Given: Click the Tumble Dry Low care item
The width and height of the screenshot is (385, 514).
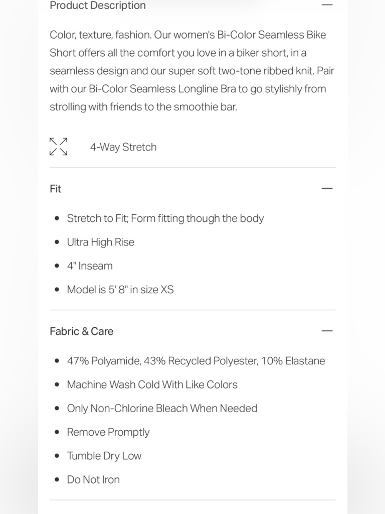Looking at the screenshot, I should (104, 456).
